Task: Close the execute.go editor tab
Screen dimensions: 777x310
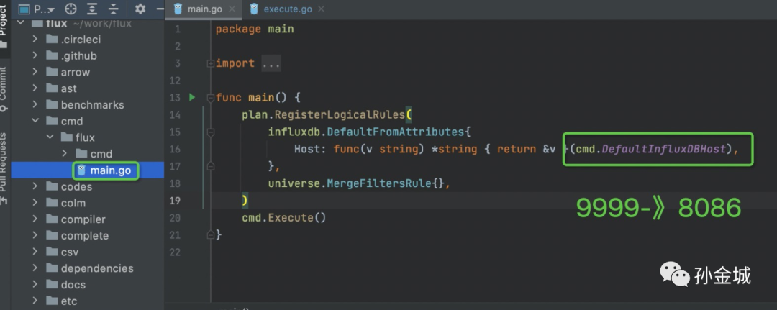Action: pyautogui.click(x=322, y=9)
